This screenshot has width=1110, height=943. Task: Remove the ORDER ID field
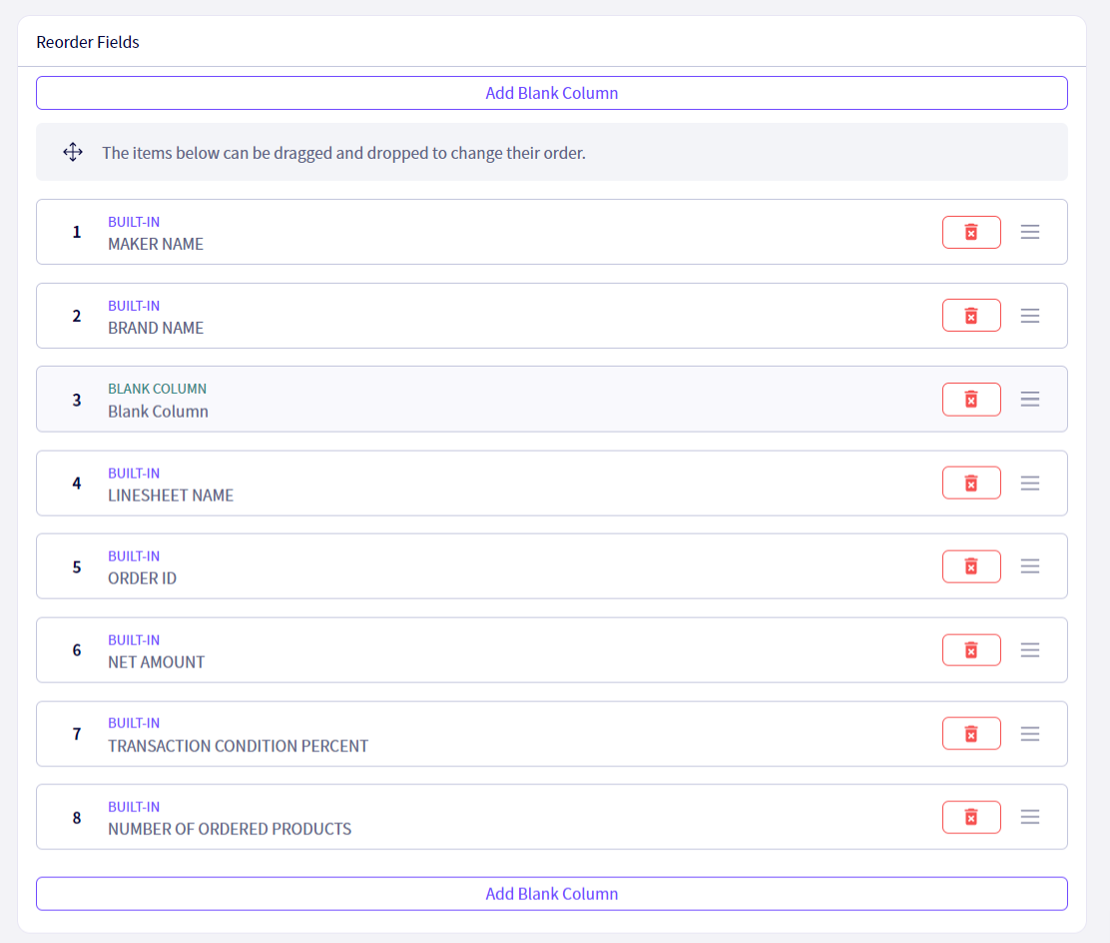point(971,566)
